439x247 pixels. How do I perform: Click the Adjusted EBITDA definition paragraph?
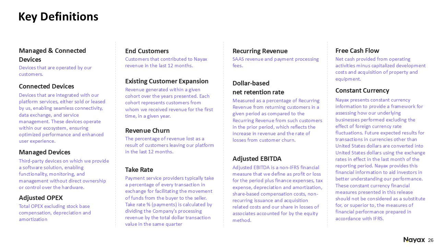point(277,194)
